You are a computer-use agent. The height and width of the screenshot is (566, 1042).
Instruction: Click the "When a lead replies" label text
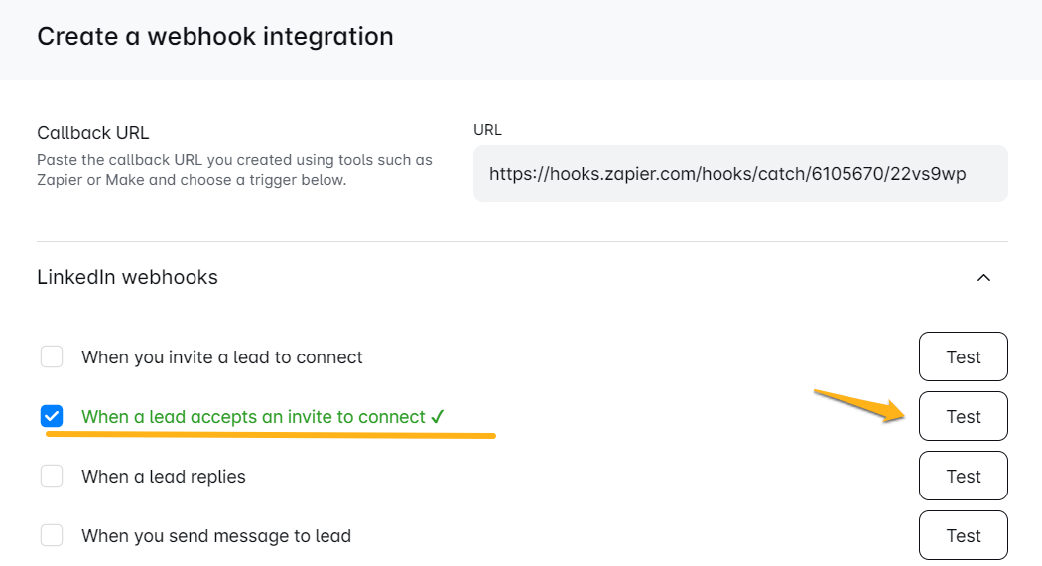tap(164, 477)
